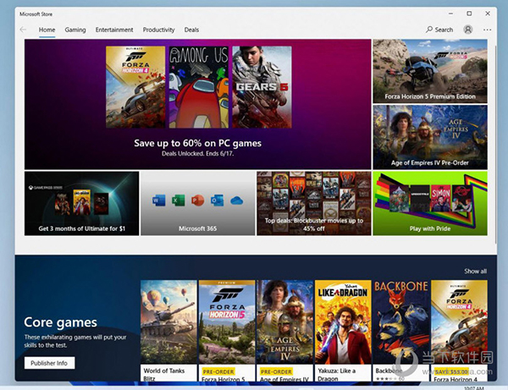Image resolution: width=508 pixels, height=390 pixels.
Task: Open Top deals Blockbuster movies tile
Action: 314,203
